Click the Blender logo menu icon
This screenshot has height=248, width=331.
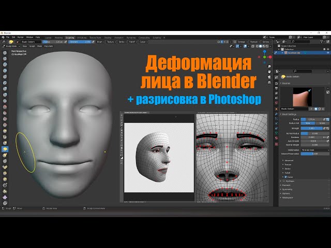[3, 37]
